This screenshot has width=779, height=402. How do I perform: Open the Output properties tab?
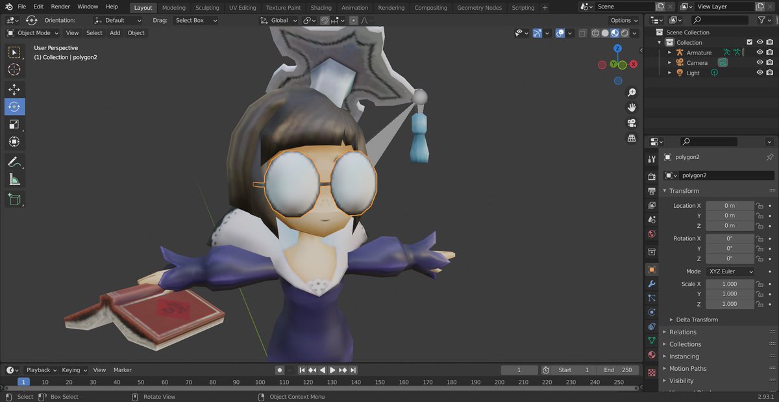point(652,191)
